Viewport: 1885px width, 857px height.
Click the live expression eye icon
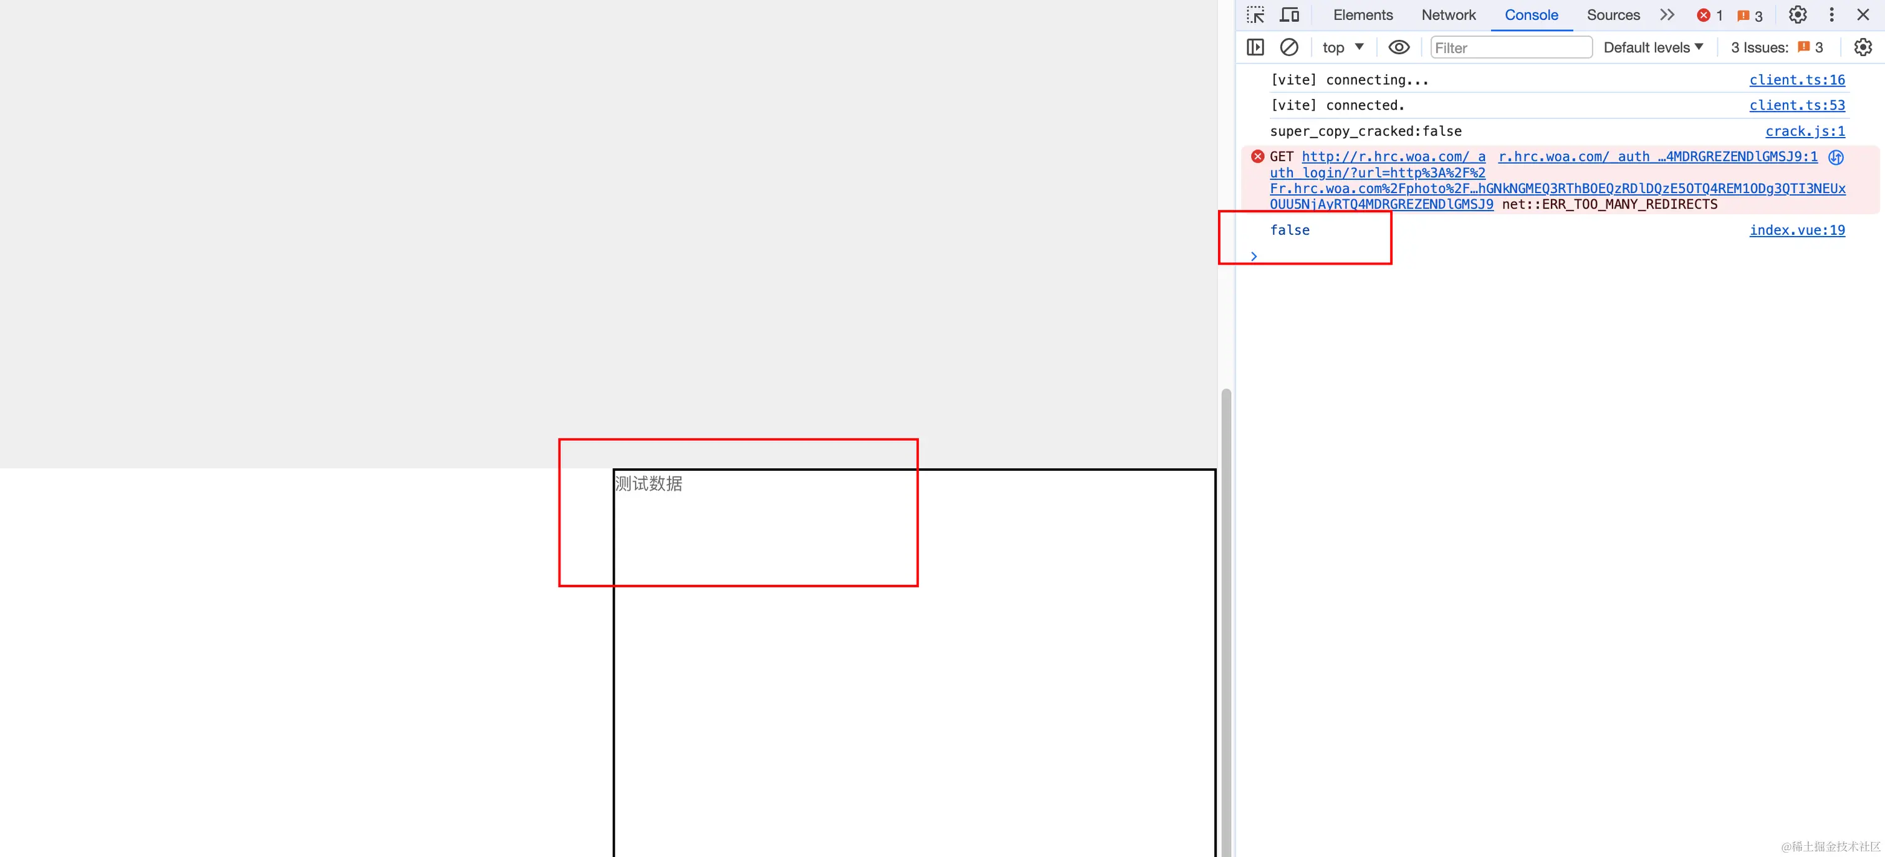click(x=1398, y=47)
